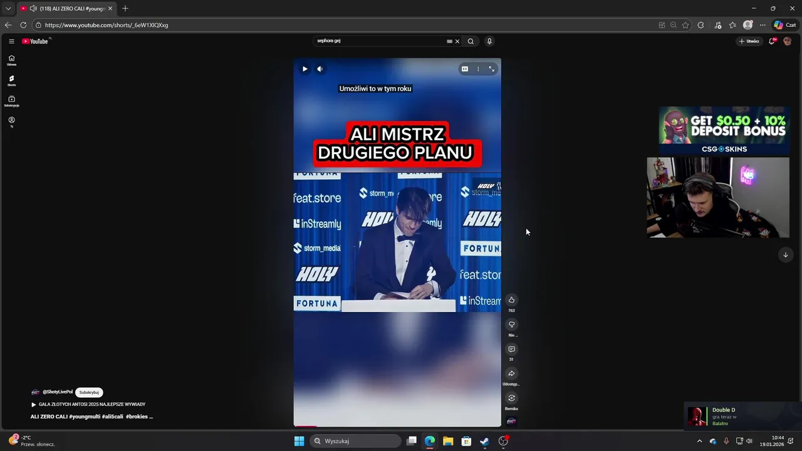802x451 pixels.
Task: Open the Copilot Czat button
Action: point(785,25)
